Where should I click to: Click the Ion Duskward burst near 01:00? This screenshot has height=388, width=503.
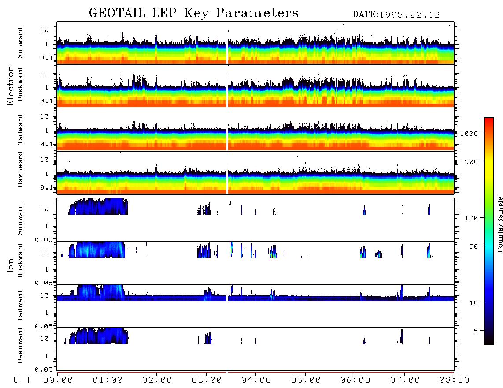(96, 250)
